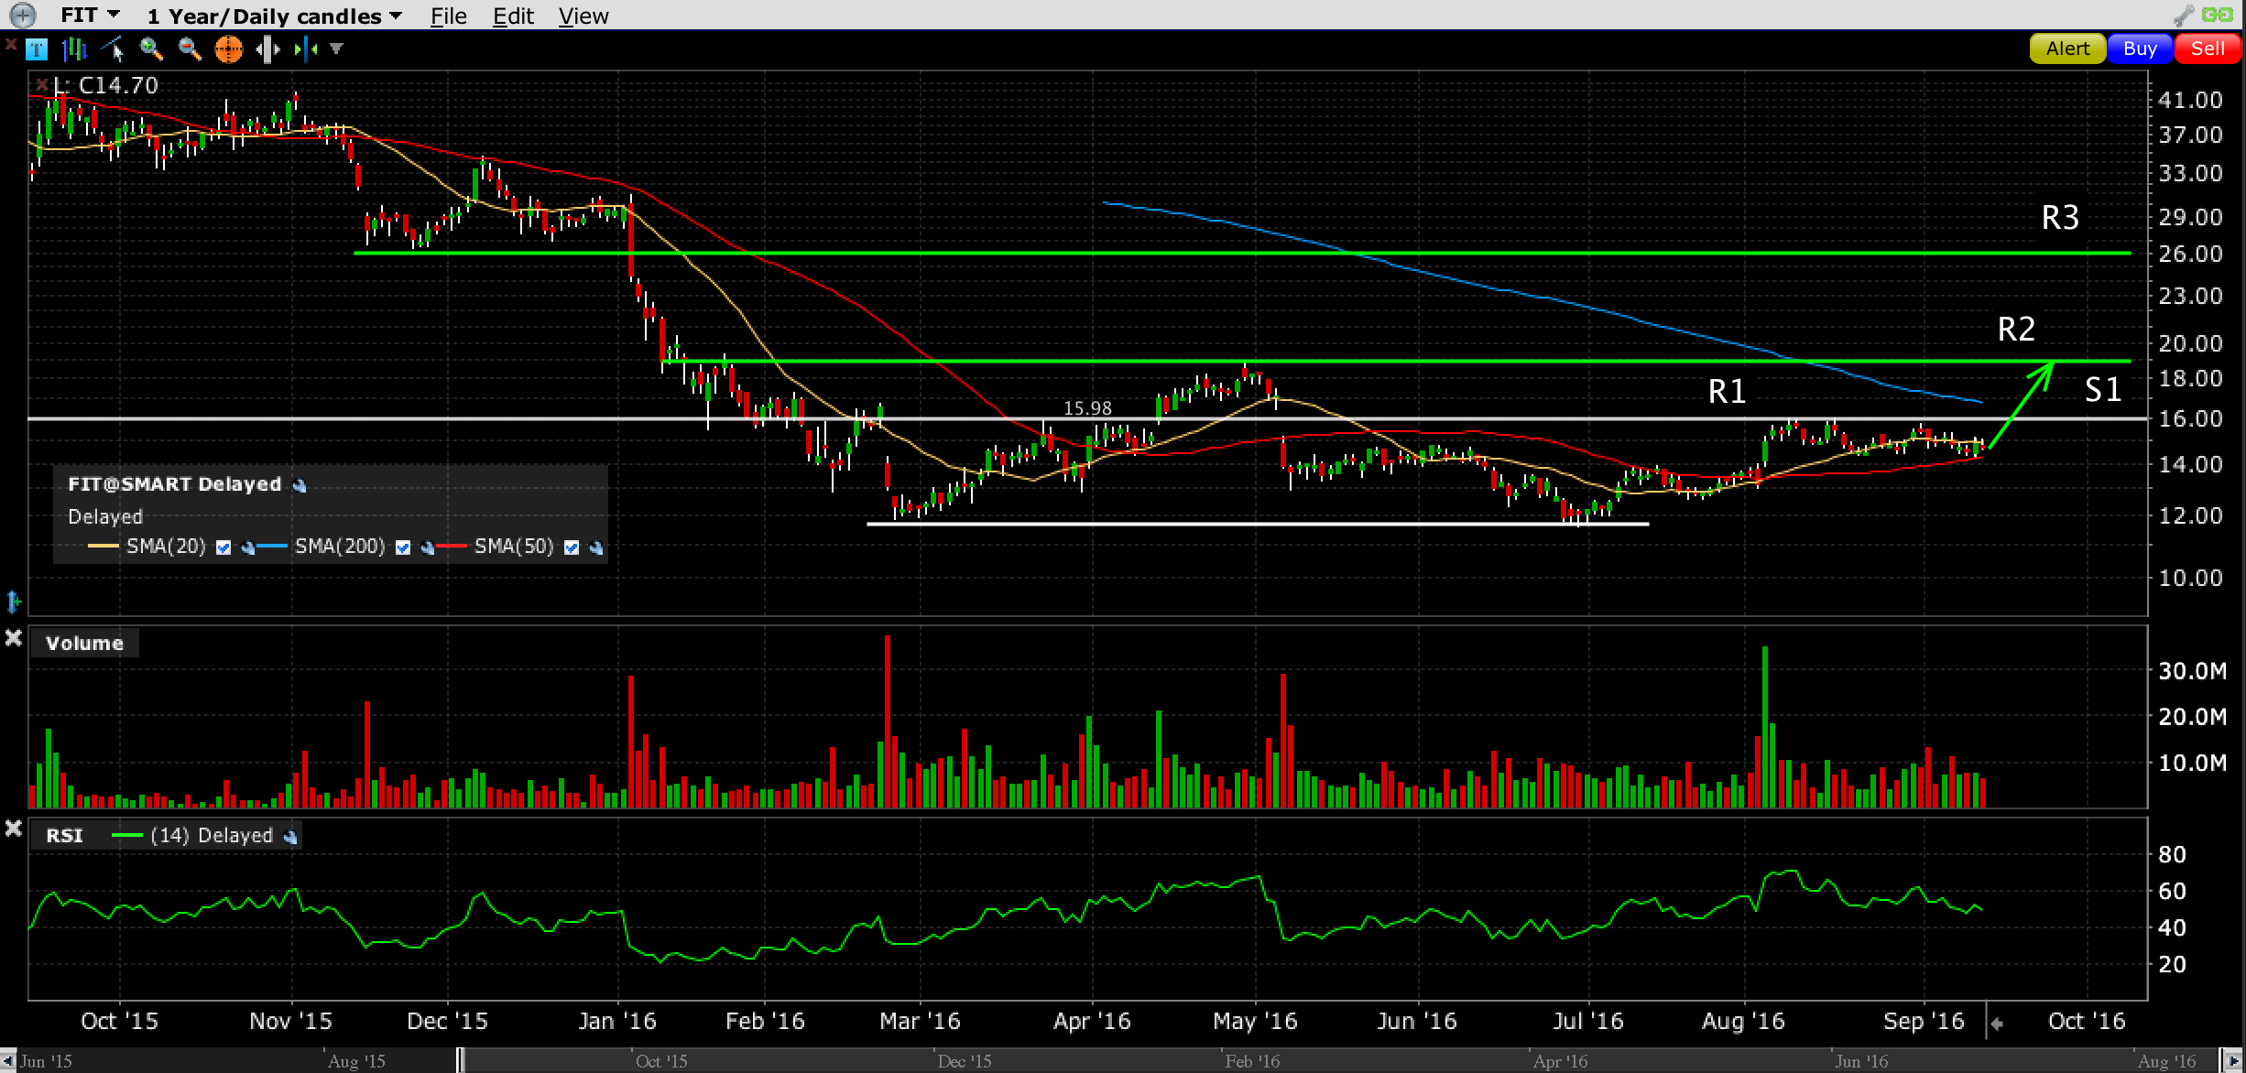Viewport: 2246px width, 1073px height.
Task: Open the FIT ticker dropdown
Action: [x=90, y=16]
